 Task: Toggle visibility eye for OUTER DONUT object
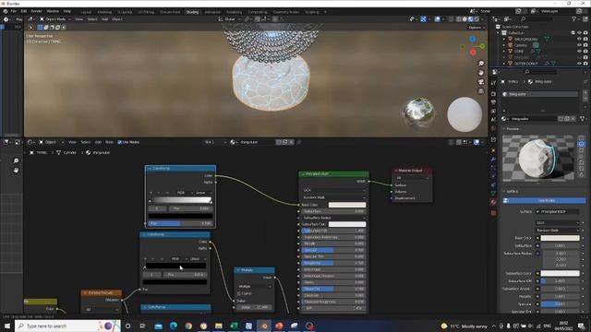click(x=579, y=64)
